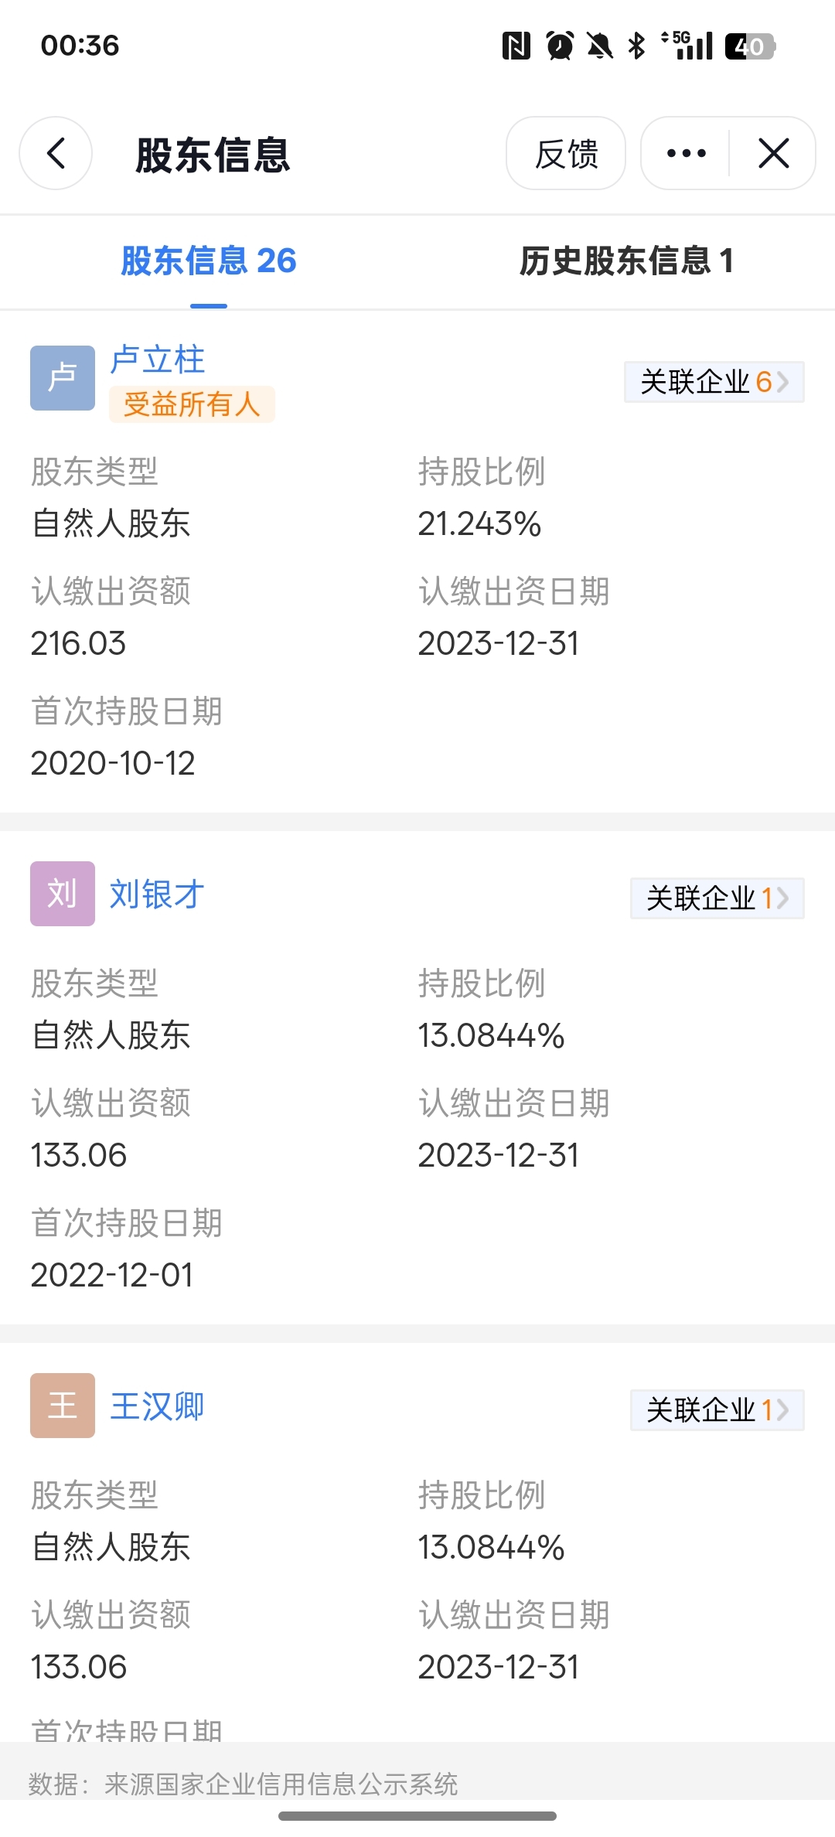Tap the 受益所有人 tag
This screenshot has height=1837, width=835.
point(192,404)
